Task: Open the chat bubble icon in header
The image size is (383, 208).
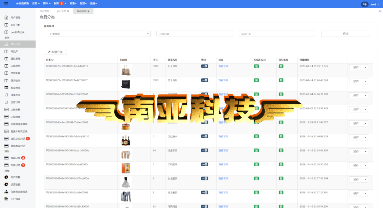Action: [364, 4]
